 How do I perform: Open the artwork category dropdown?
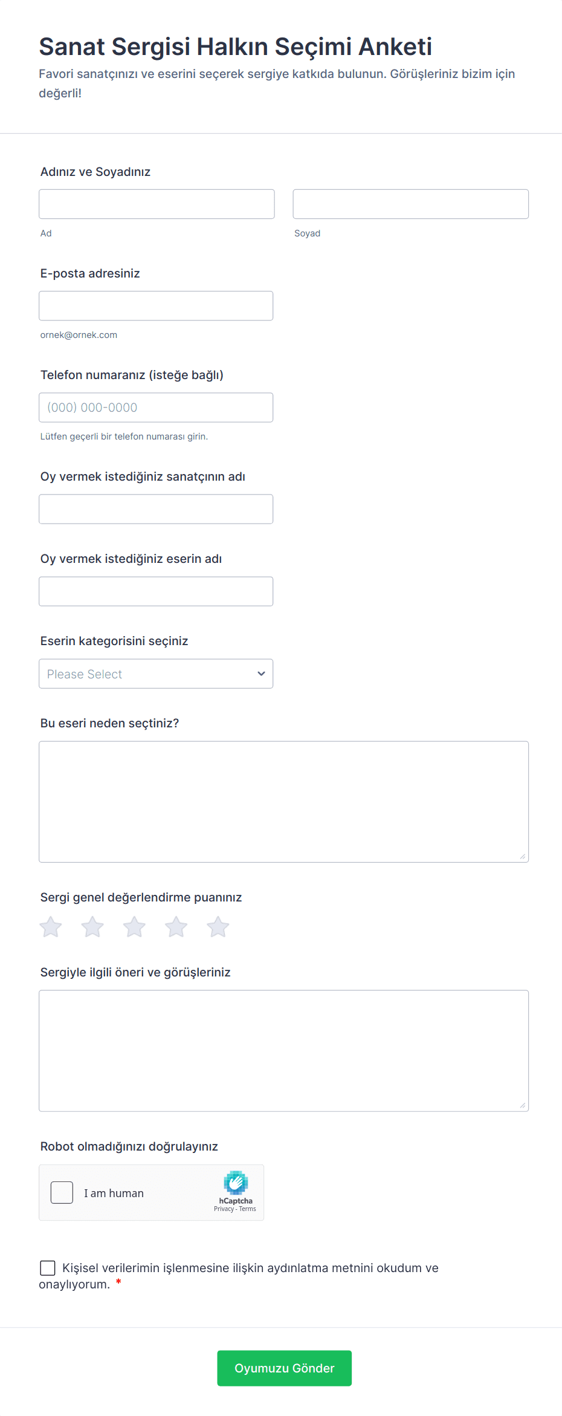coord(156,674)
